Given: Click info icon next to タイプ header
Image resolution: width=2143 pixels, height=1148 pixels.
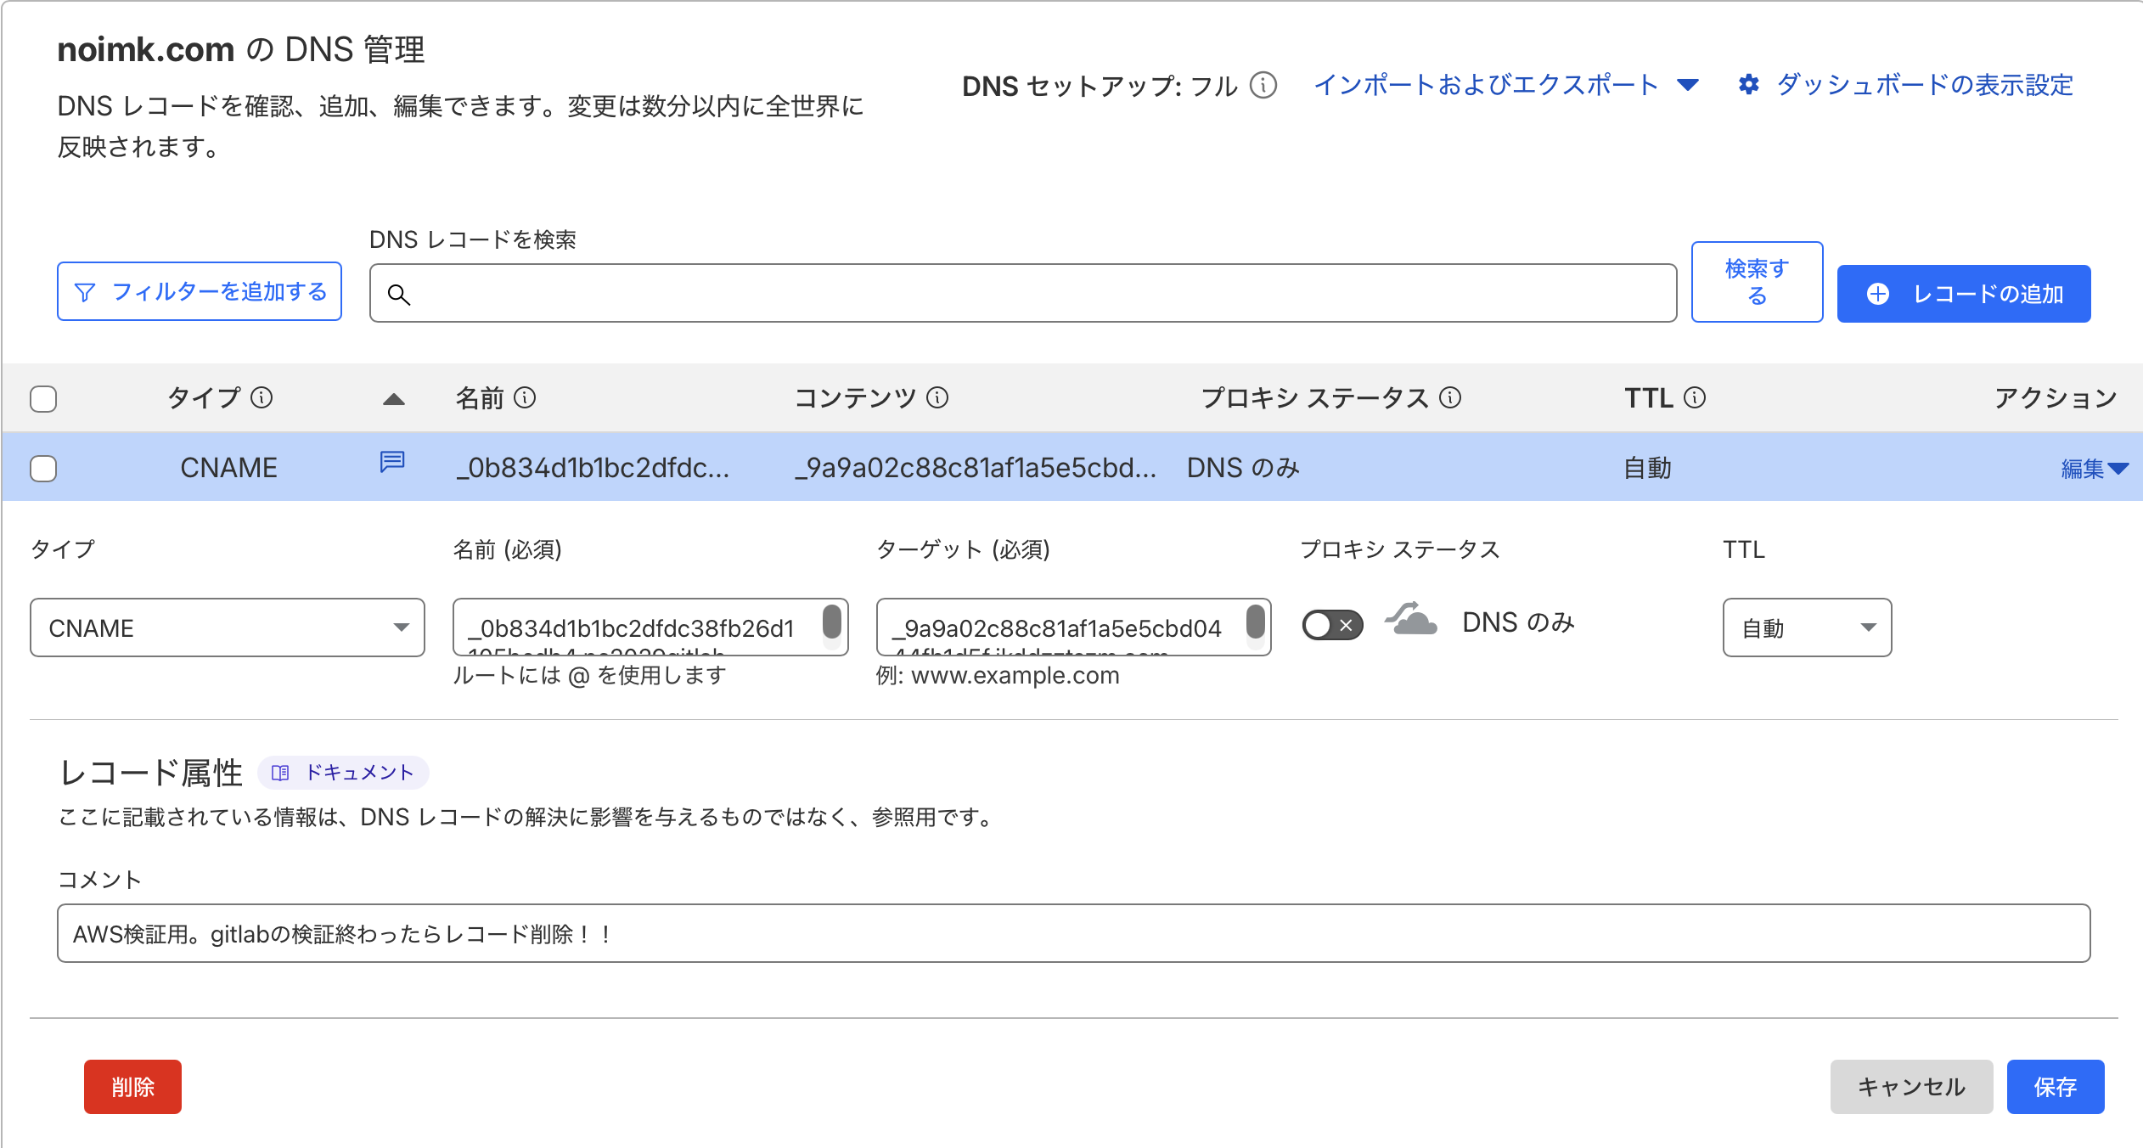Looking at the screenshot, I should pos(262,397).
